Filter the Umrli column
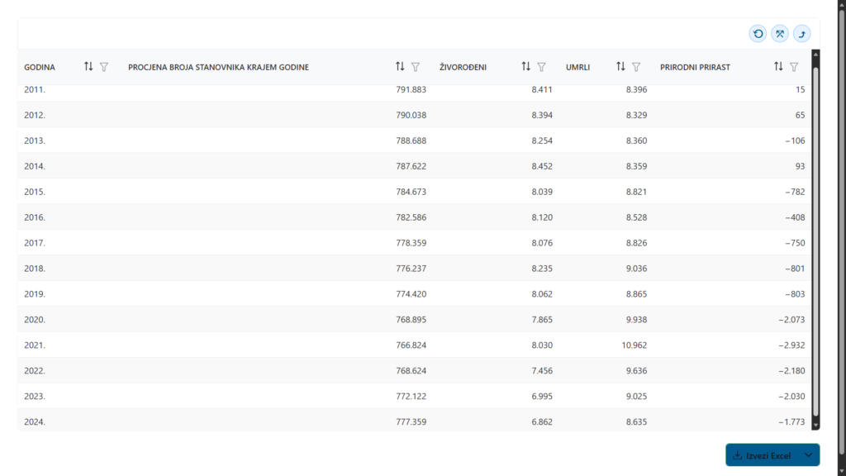Viewport: 846px width, 476px height. tap(636, 67)
